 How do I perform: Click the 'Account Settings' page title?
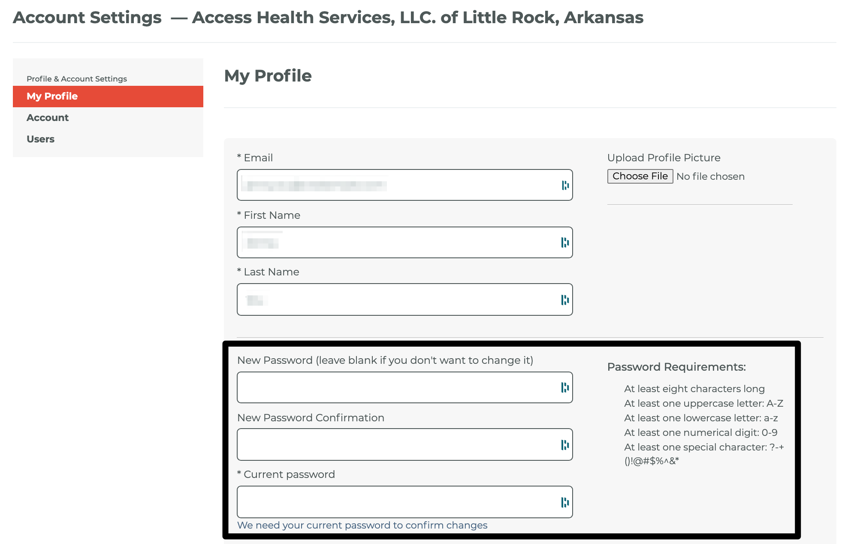click(x=88, y=18)
